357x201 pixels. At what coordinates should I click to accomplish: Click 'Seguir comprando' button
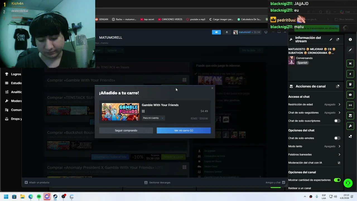126,130
